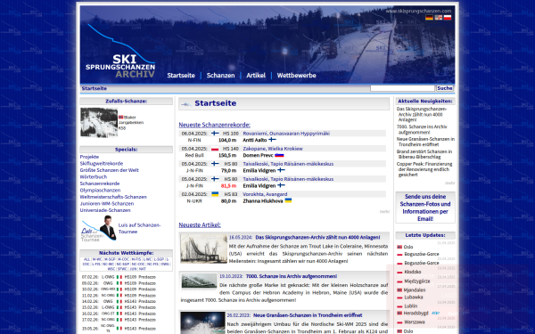Open Skiflugweltrekorde in Specials
This screenshot has height=334, width=535.
click(x=102, y=164)
